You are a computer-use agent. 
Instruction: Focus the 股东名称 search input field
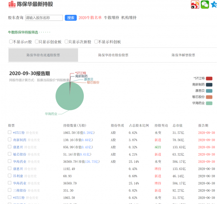tap(44, 18)
